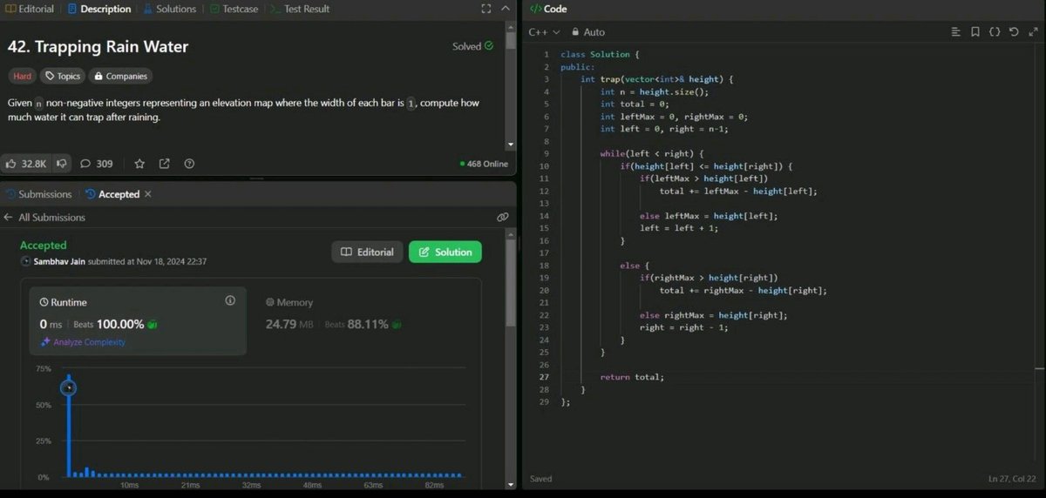Open Sambhav Jain's profile name
This screenshot has height=498, width=1046.
61,261
